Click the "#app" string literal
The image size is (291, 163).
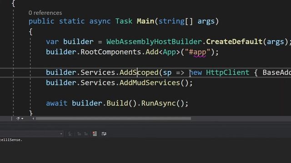(197, 52)
